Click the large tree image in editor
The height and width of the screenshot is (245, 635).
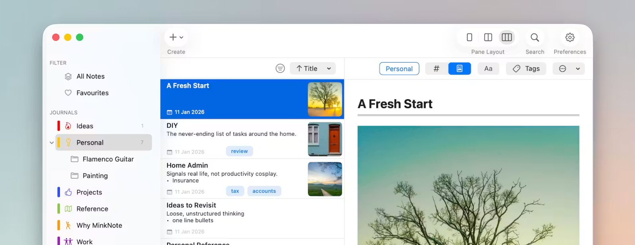coord(468,185)
